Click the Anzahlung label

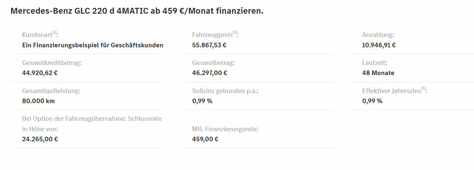[x=378, y=35]
